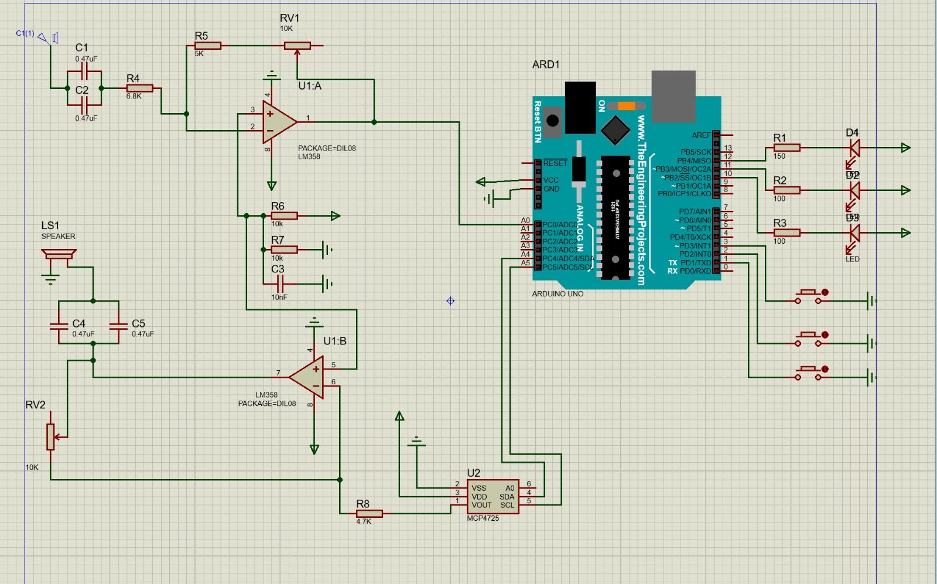Click the RV1 10K potentiometer body
The image size is (937, 584).
[x=297, y=46]
